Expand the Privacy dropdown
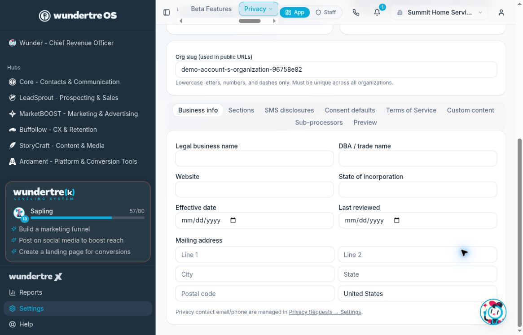Viewport: 523px width, 335px height. (x=259, y=9)
